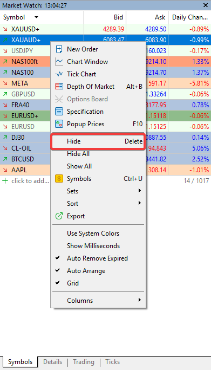Expand the Columns submenu
Viewport: 211px width, 370px height.
(x=98, y=301)
